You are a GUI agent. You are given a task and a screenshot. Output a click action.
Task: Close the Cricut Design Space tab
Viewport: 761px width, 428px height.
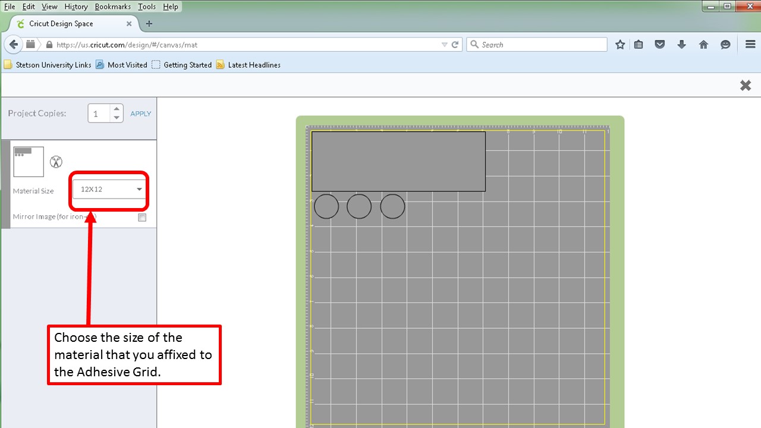coord(129,24)
